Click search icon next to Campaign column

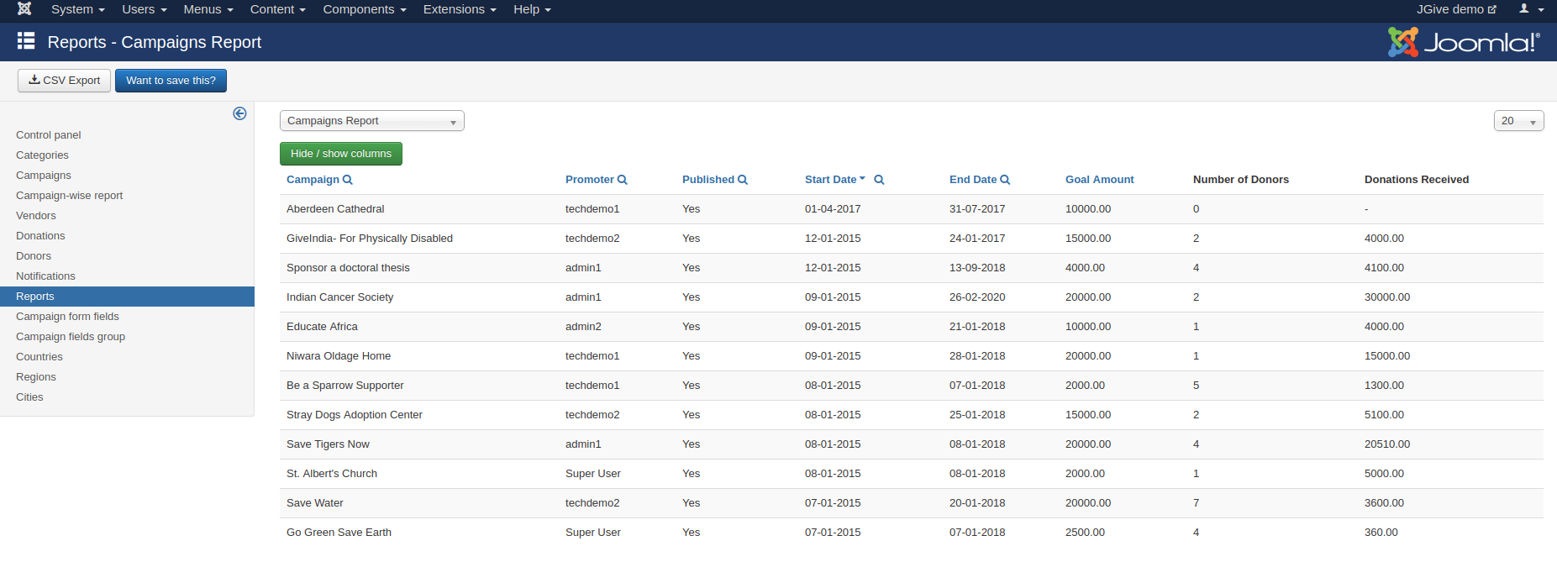coord(348,180)
